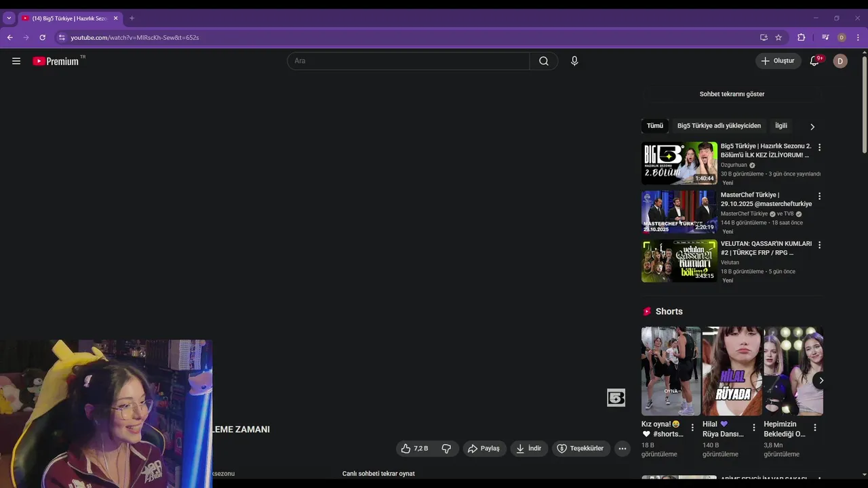Click the İndir download button
The width and height of the screenshot is (868, 488).
(x=529, y=449)
